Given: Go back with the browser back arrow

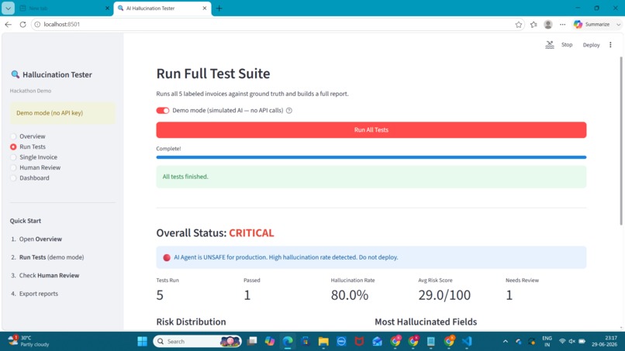Looking at the screenshot, I should pyautogui.click(x=8, y=24).
